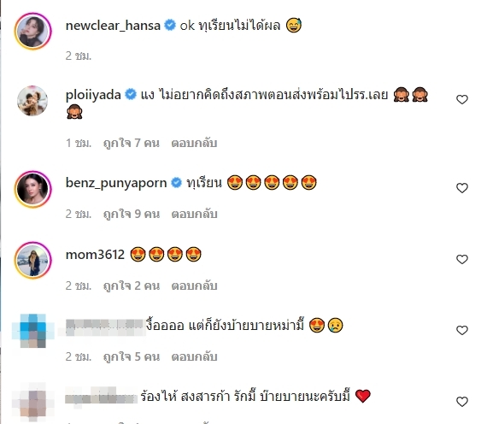
Task: Open the benz_punyaporn username link
Action: click(x=116, y=183)
